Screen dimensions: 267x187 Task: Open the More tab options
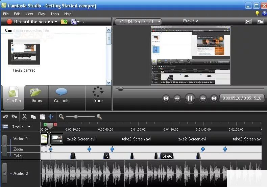(98, 98)
